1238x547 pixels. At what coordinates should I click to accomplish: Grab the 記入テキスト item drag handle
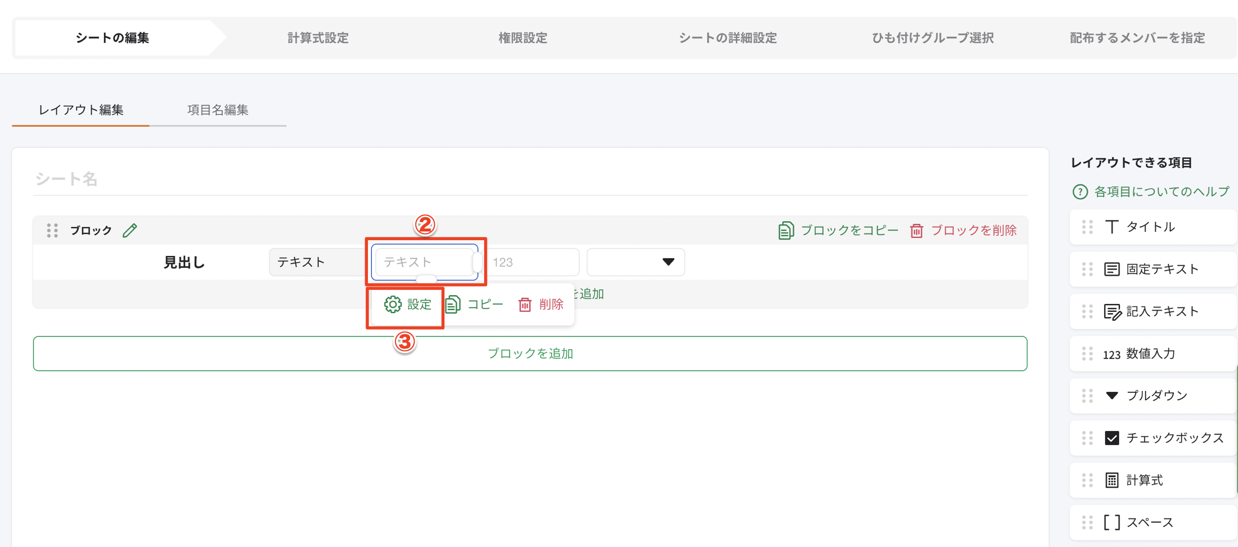pos(1087,312)
